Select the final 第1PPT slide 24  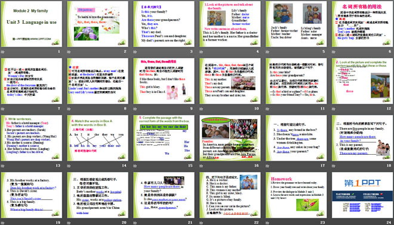[x=362, y=195]
